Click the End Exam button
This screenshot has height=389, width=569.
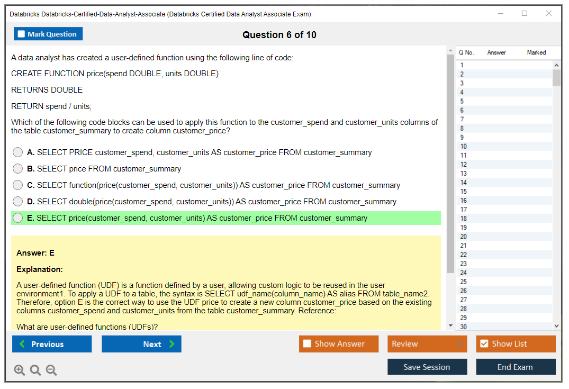tap(516, 367)
